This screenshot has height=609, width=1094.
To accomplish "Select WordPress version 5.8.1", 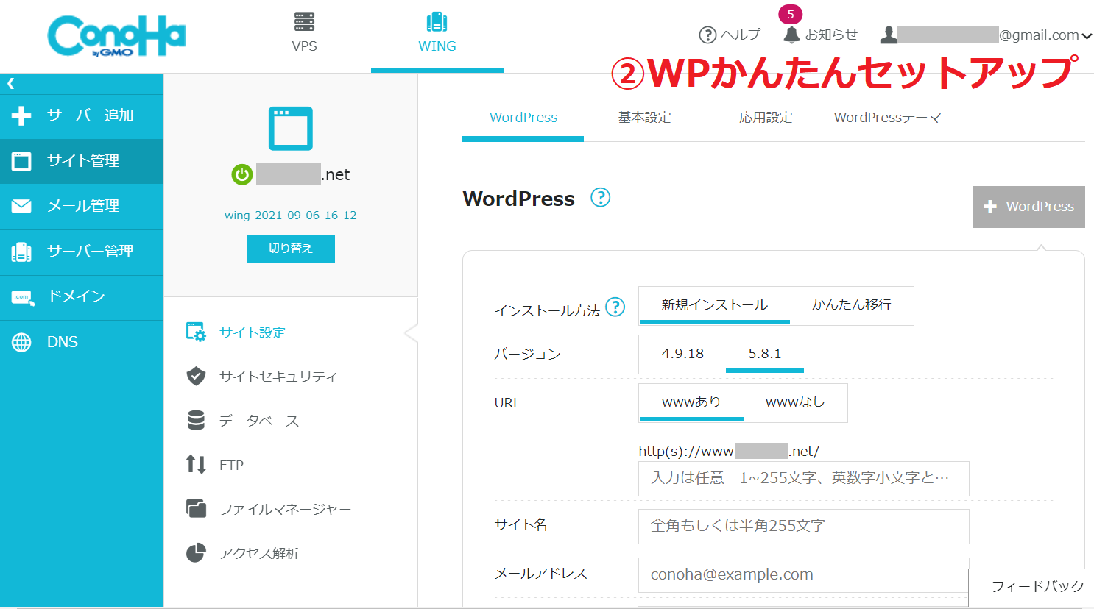I will pyautogui.click(x=765, y=354).
